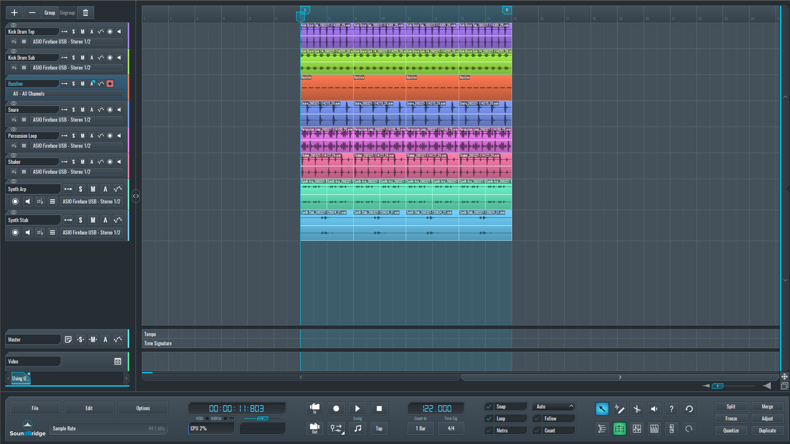The width and height of the screenshot is (790, 444).
Task: Delete selected track with trash icon
Action: [86, 13]
